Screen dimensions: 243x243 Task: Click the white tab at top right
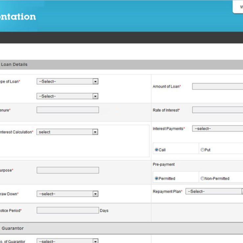click(238, 7)
